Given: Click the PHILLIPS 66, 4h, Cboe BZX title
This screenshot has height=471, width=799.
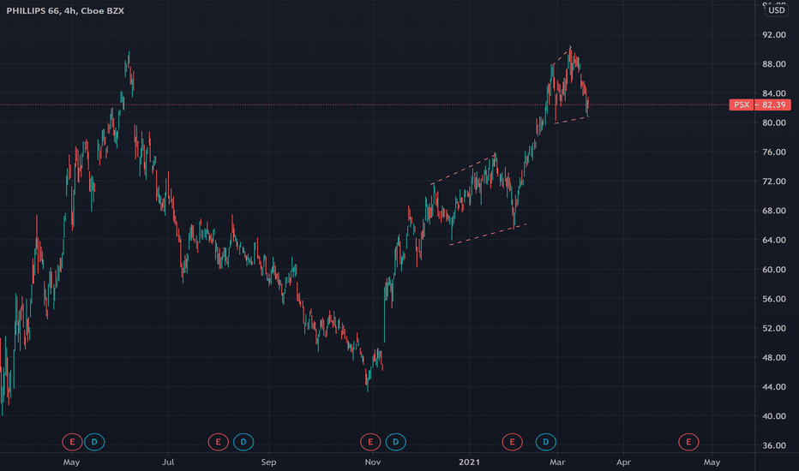Looking at the screenshot, I should click(x=65, y=10).
